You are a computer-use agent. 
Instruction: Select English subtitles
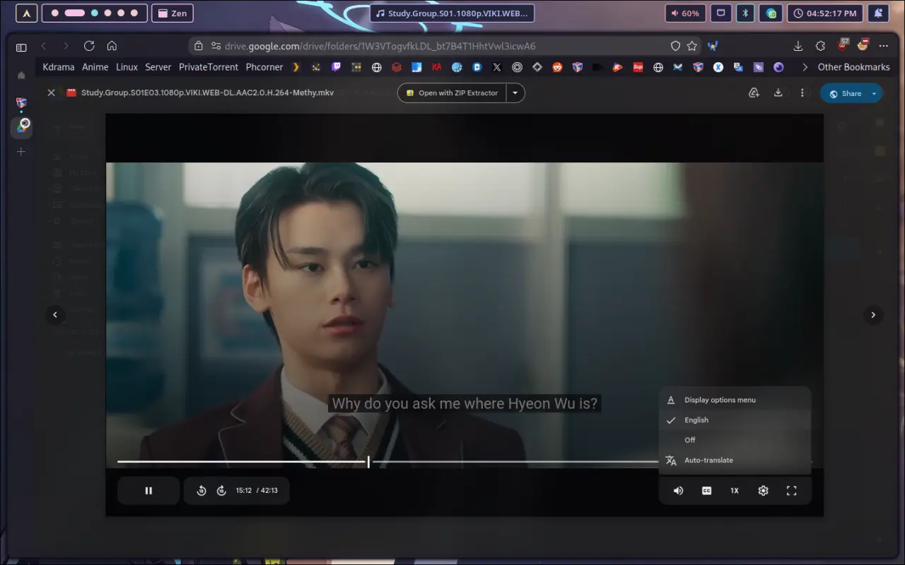pyautogui.click(x=735, y=420)
